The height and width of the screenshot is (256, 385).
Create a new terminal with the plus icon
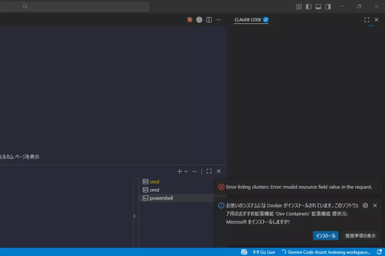tap(179, 171)
